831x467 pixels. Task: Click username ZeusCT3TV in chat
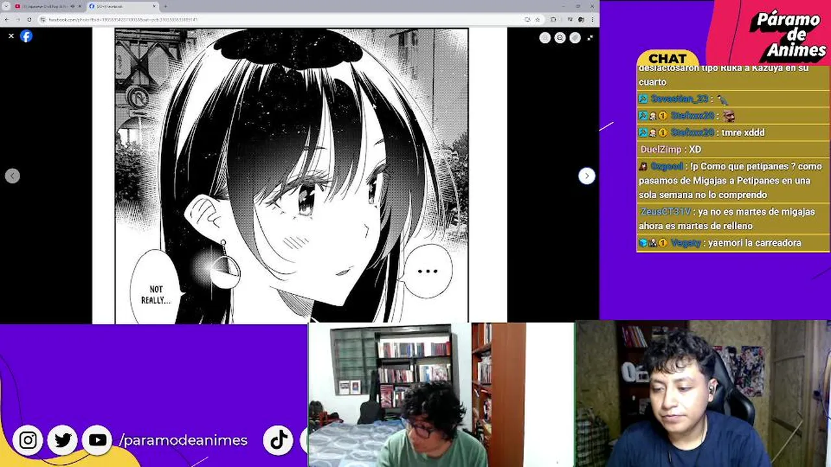[x=665, y=211]
